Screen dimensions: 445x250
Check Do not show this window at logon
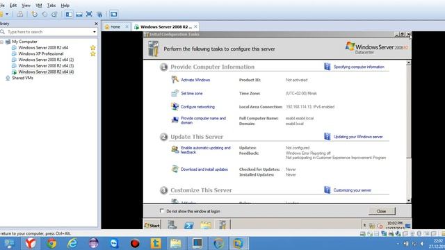click(x=162, y=211)
